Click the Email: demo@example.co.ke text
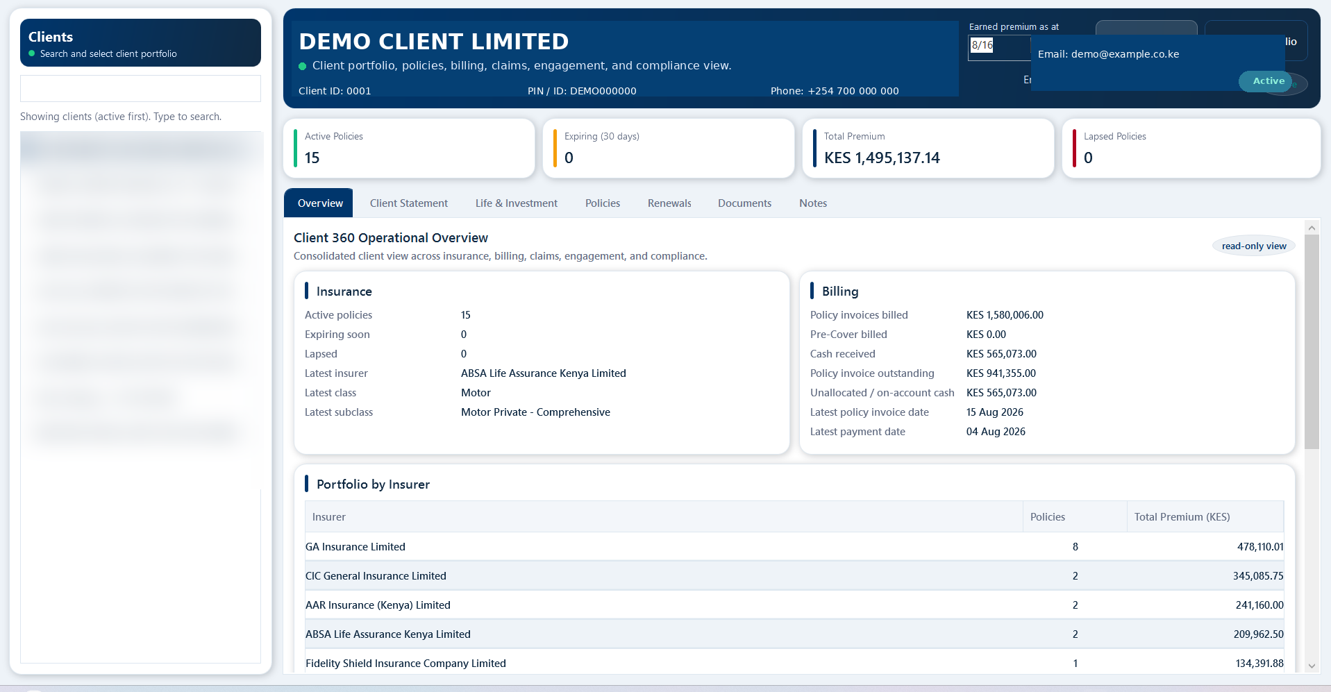This screenshot has width=1331, height=692. click(x=1108, y=54)
